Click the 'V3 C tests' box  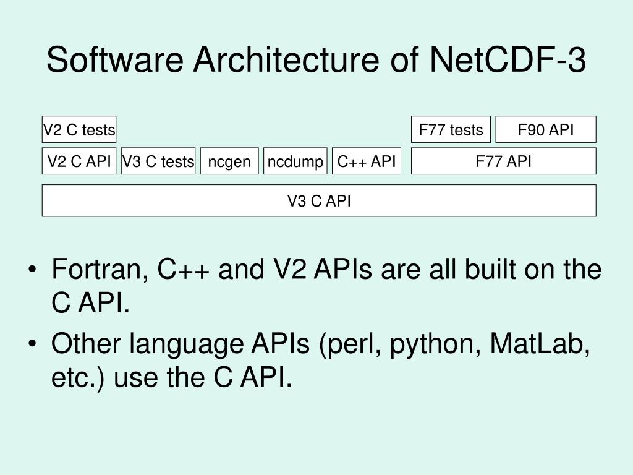158,161
